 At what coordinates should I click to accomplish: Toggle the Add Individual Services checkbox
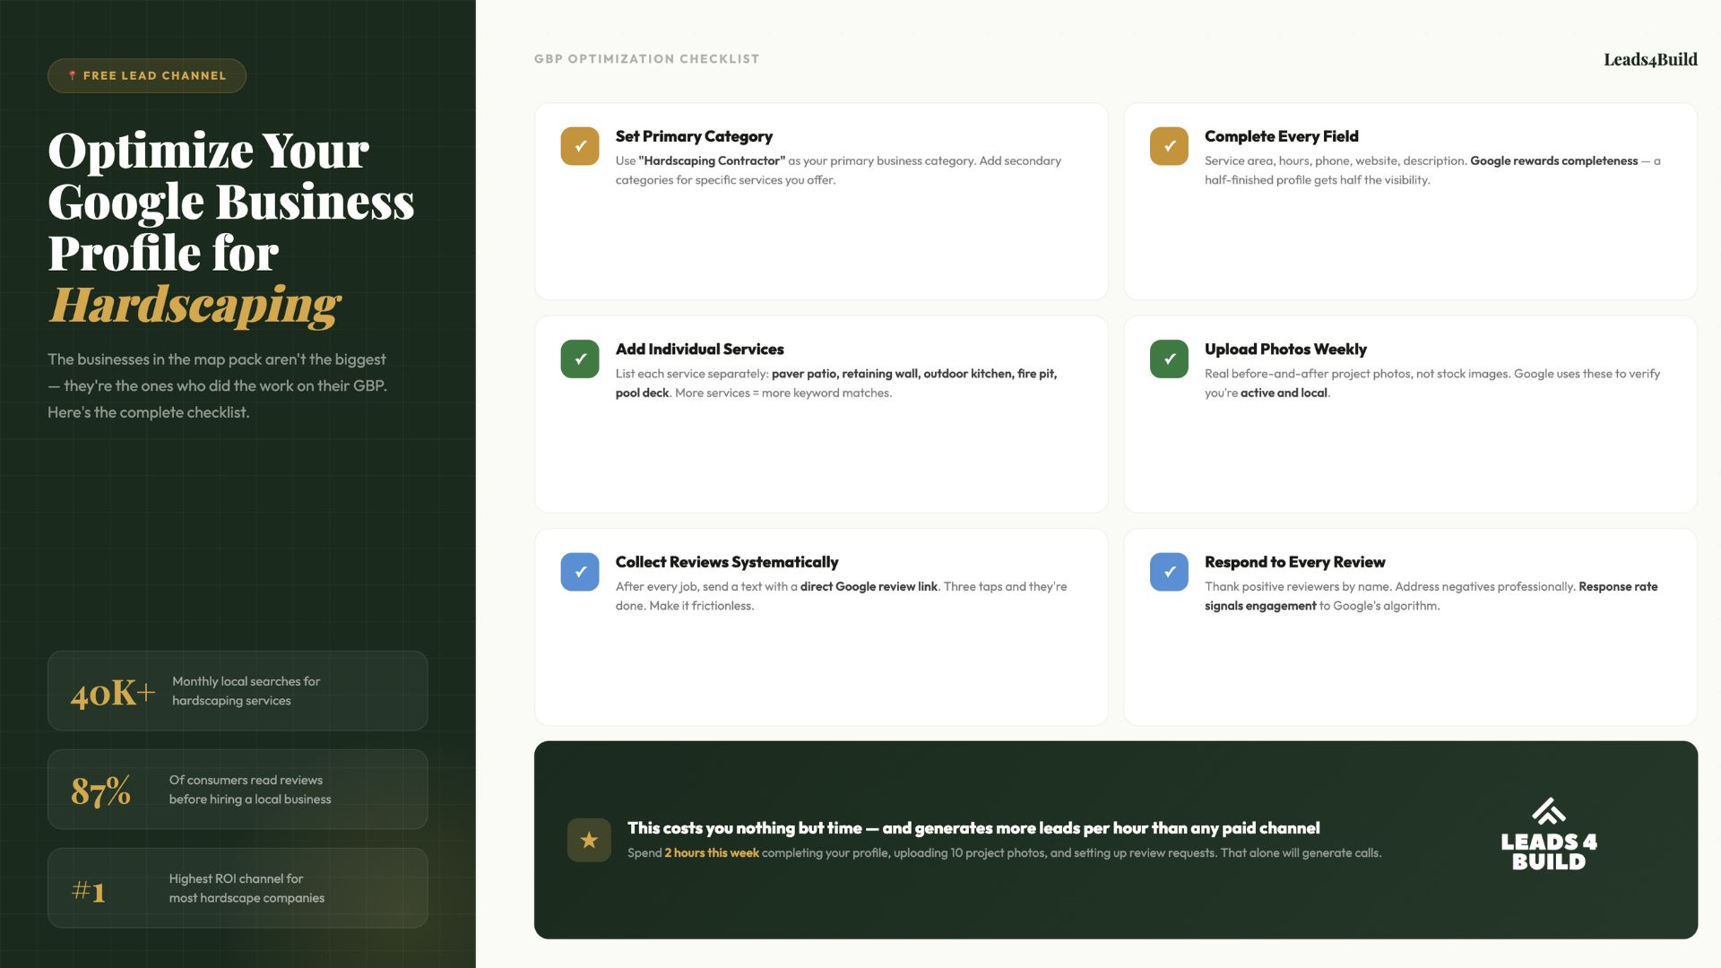click(x=580, y=359)
